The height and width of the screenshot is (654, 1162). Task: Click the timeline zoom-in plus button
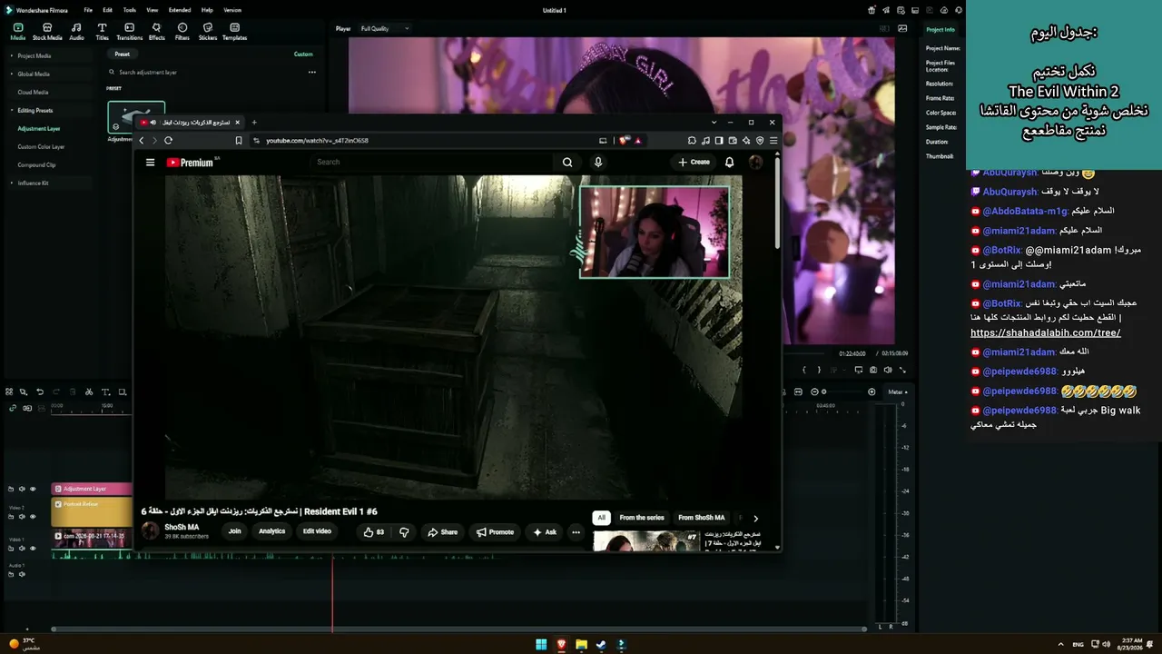[871, 391]
